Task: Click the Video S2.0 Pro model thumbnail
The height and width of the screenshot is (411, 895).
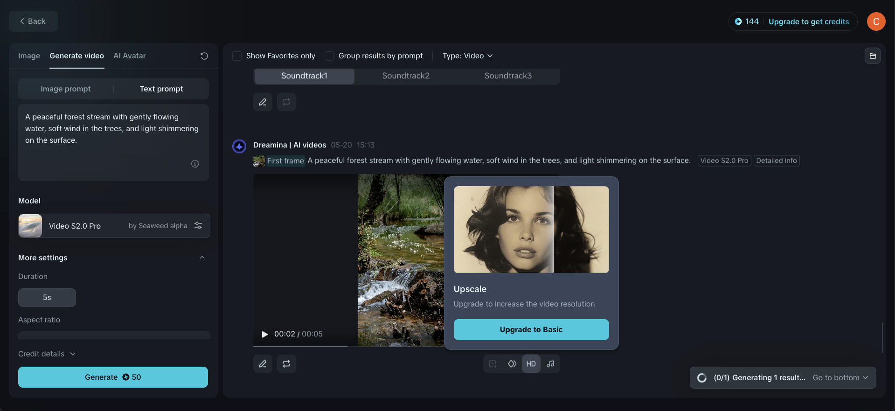Action: 30,226
